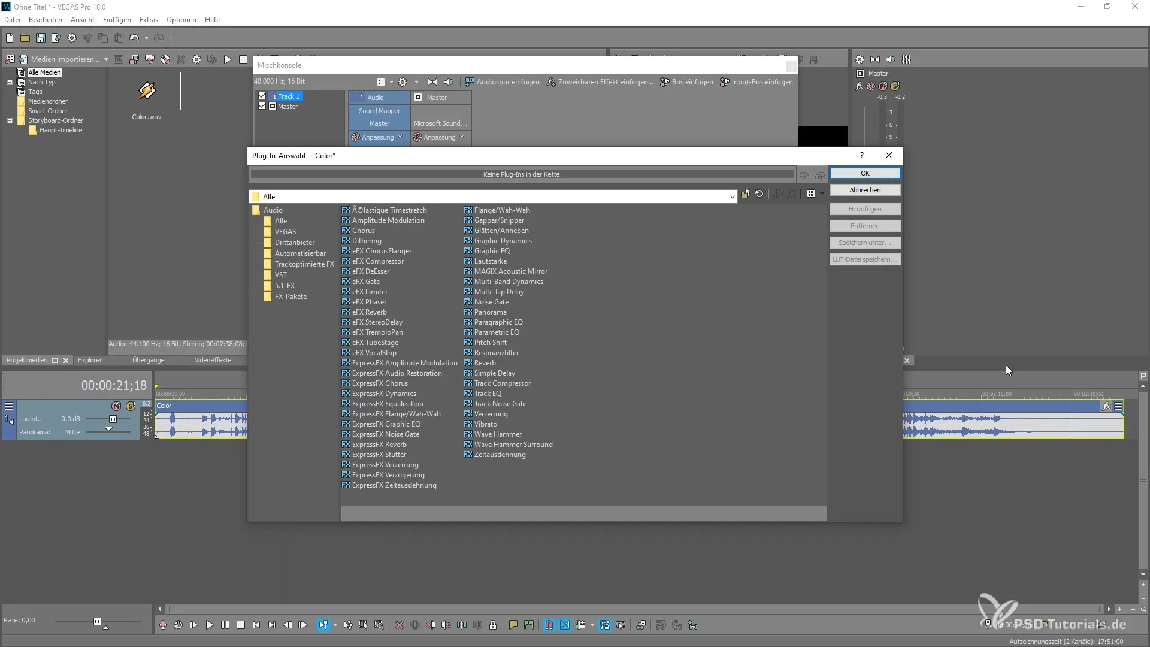This screenshot has height=647, width=1150.
Task: Save the project with the floppy disk icon
Action: 41,38
